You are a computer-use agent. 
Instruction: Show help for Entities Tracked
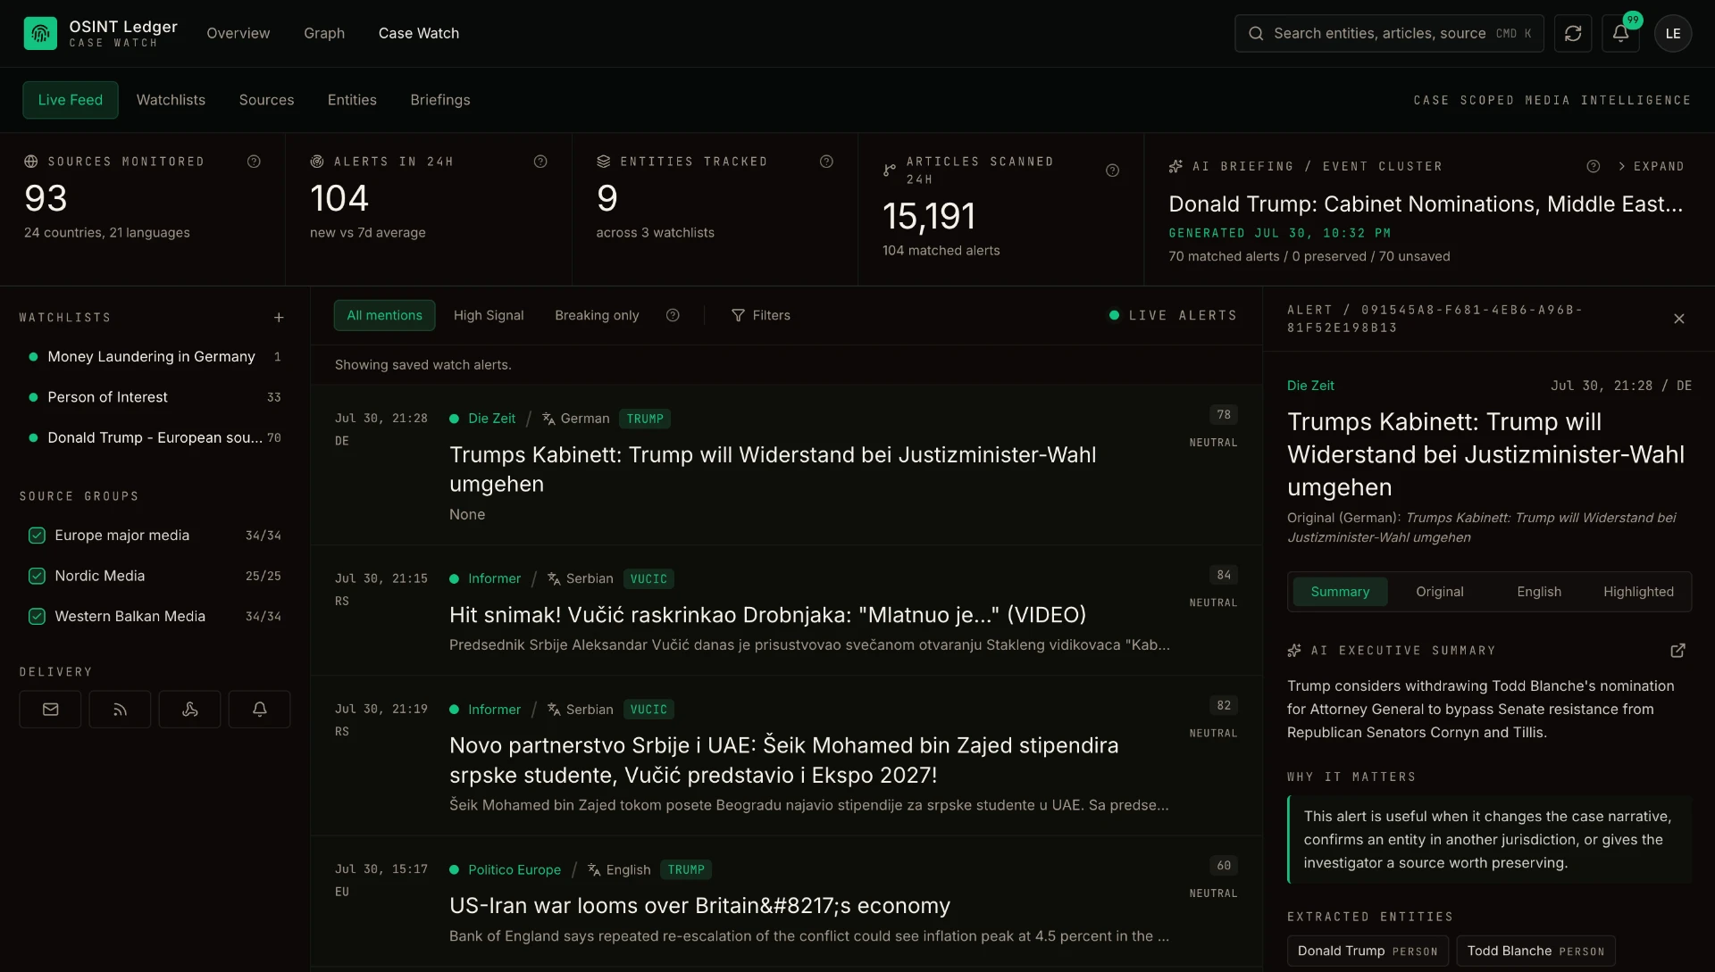coord(826,162)
